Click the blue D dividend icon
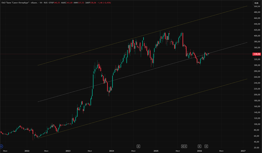 click(x=1, y=146)
